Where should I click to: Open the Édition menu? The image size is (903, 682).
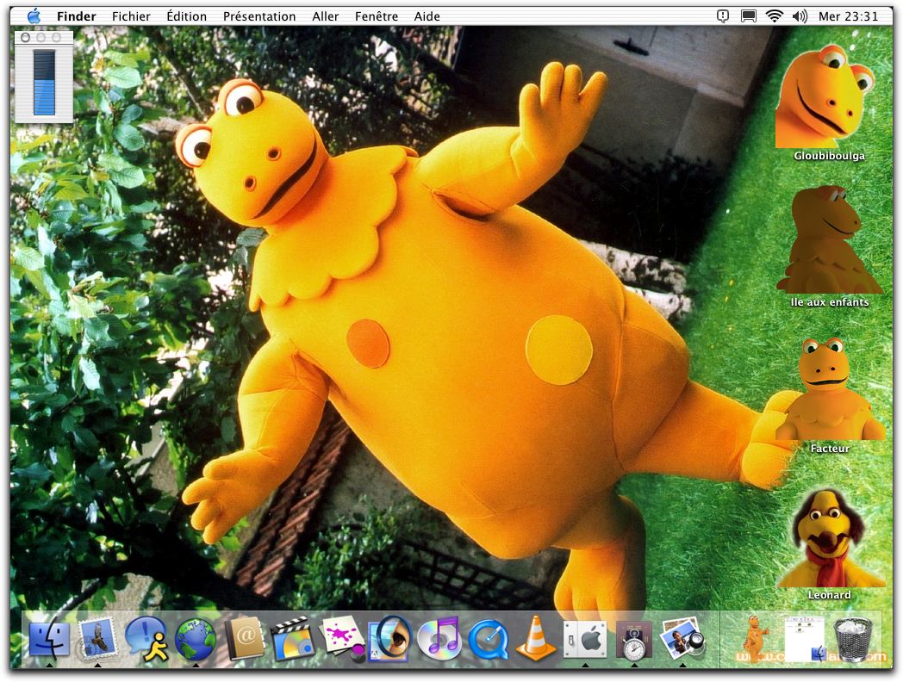pyautogui.click(x=186, y=16)
